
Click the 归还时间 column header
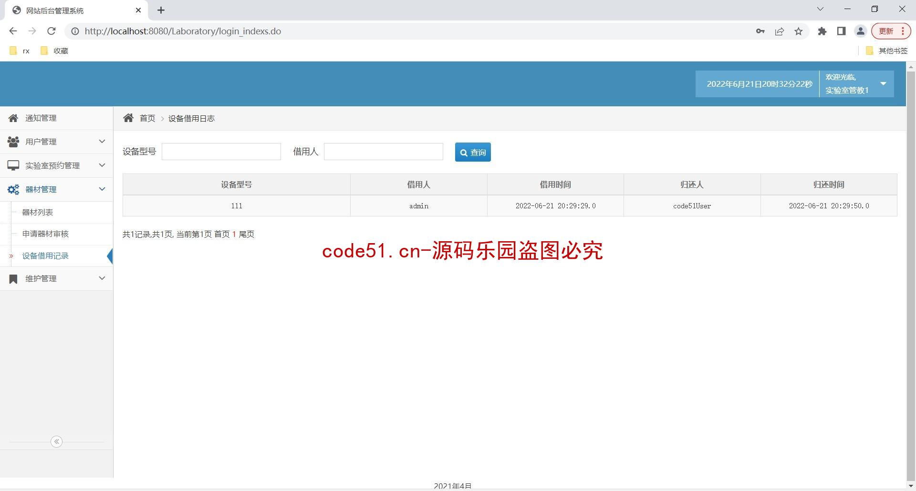click(x=829, y=184)
